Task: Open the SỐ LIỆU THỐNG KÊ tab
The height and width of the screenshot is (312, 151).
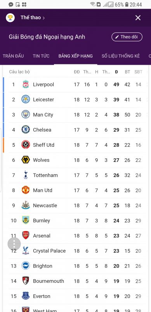Action: [121, 56]
